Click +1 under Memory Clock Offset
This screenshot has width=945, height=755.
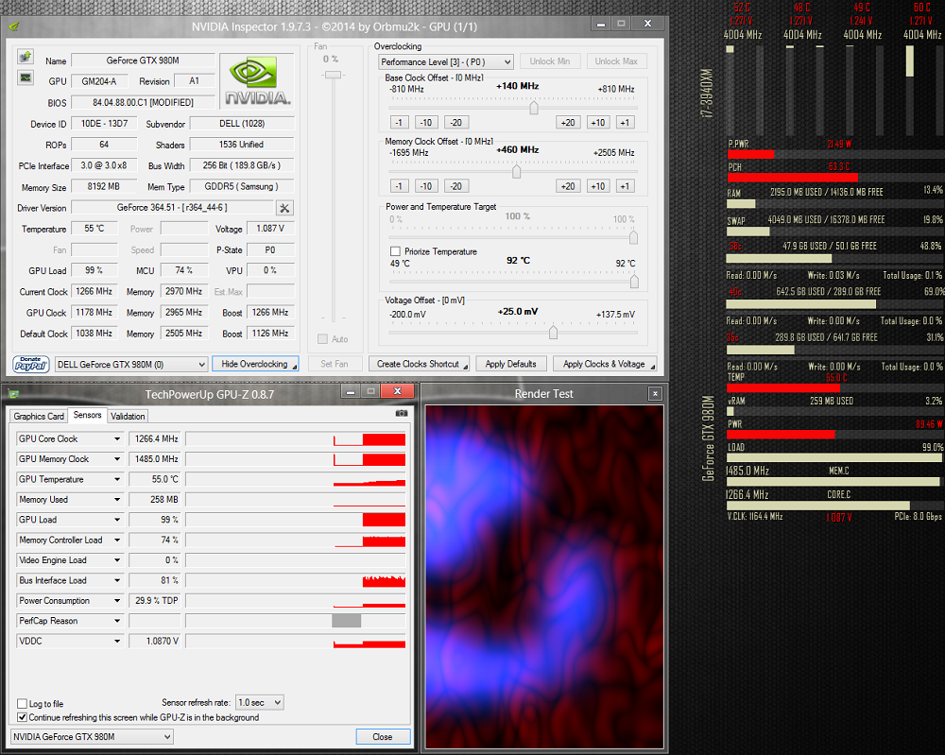click(625, 186)
